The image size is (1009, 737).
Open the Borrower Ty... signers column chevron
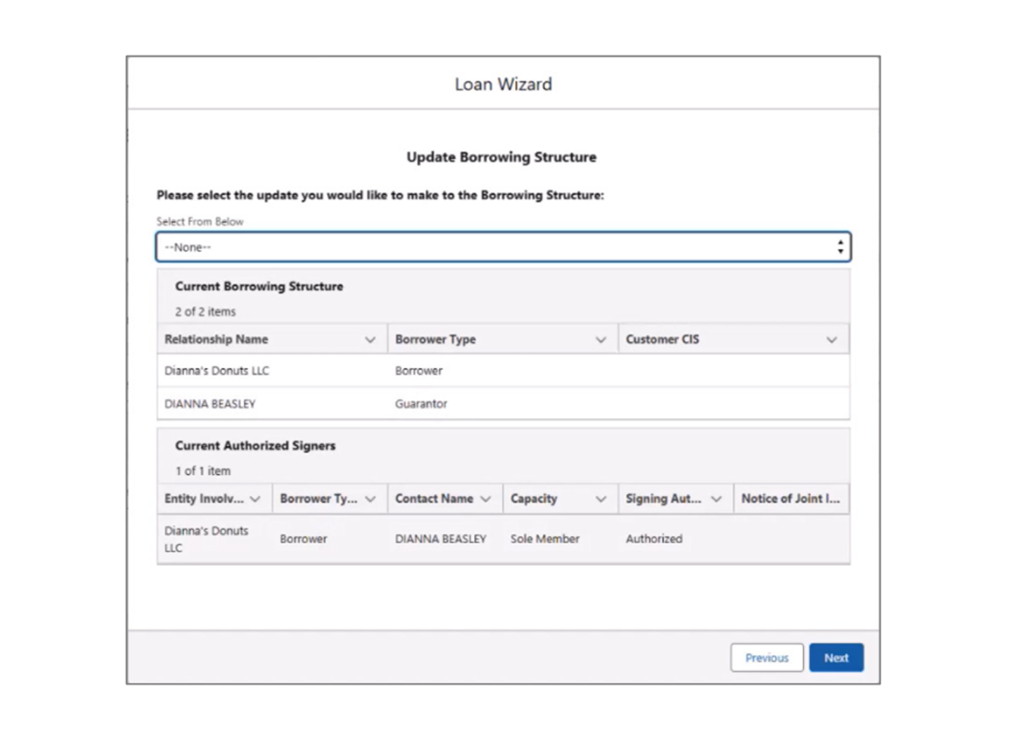click(x=370, y=499)
